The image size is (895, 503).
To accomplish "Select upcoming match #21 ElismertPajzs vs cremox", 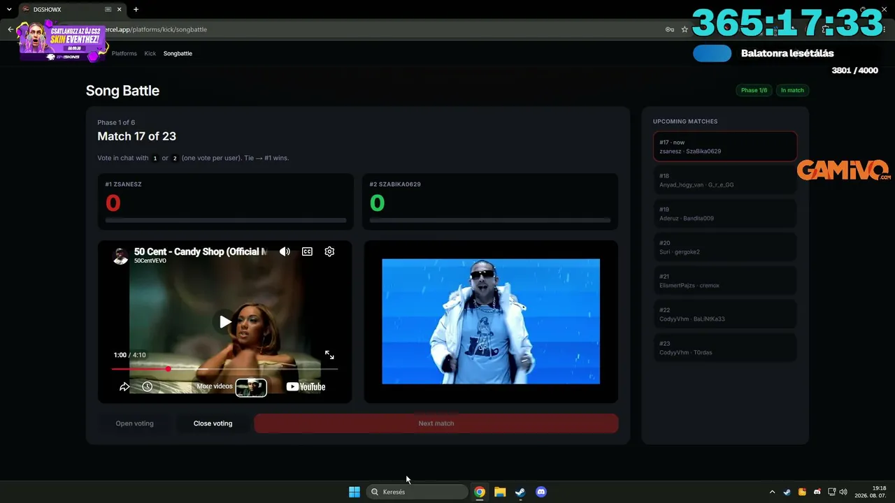I will pos(725,281).
